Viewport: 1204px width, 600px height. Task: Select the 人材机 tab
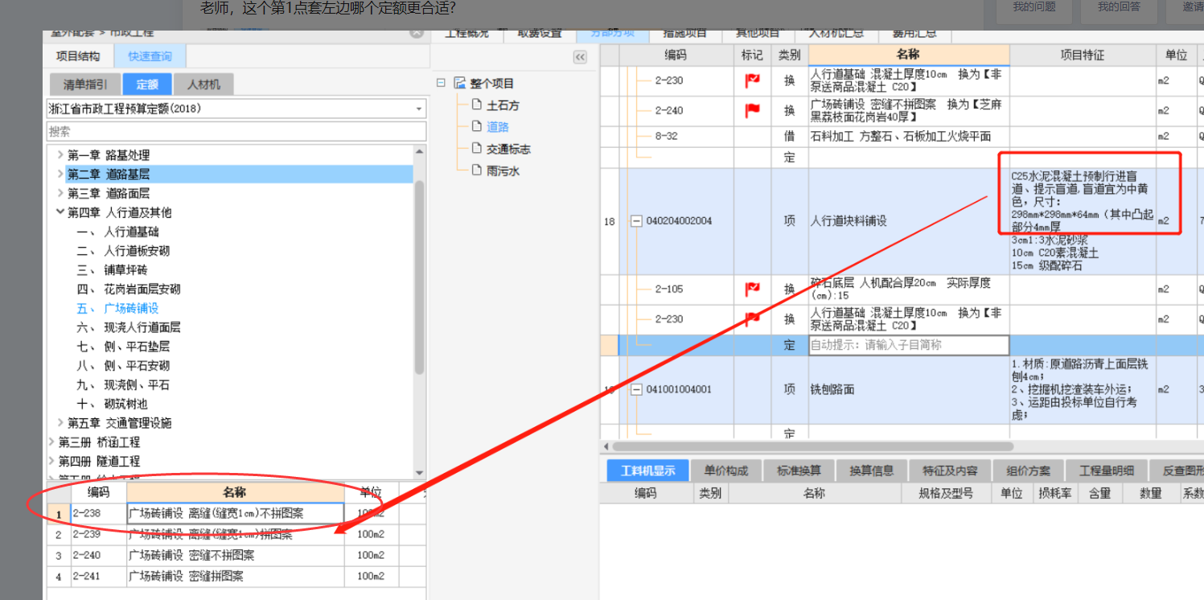point(203,84)
